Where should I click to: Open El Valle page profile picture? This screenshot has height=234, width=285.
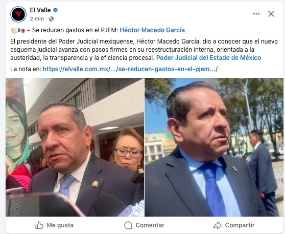(18, 14)
